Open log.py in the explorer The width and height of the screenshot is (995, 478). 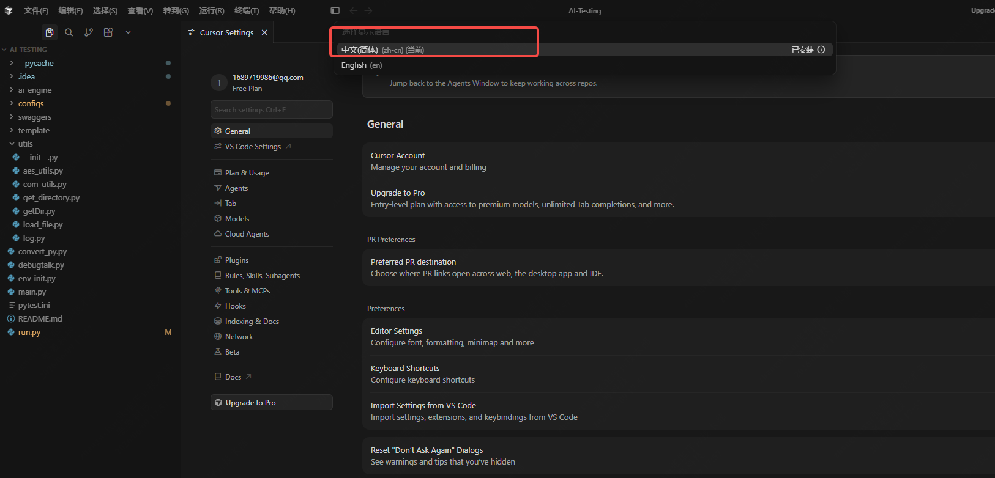tap(90, 238)
